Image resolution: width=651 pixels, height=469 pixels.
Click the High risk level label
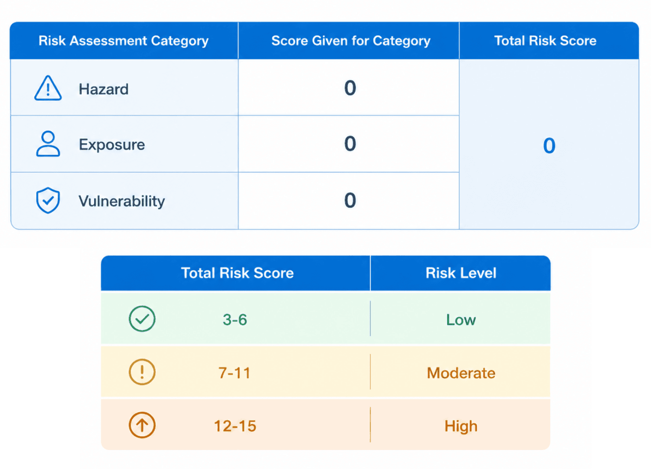(461, 426)
